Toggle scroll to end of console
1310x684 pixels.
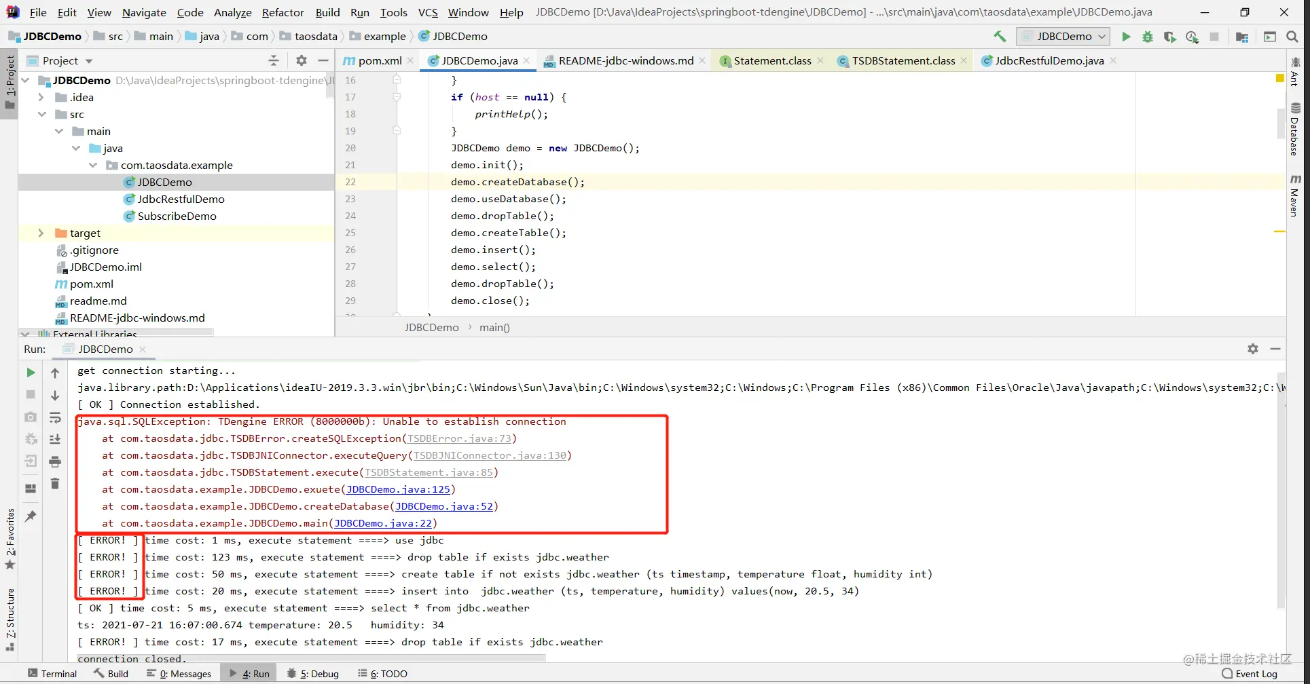click(55, 439)
